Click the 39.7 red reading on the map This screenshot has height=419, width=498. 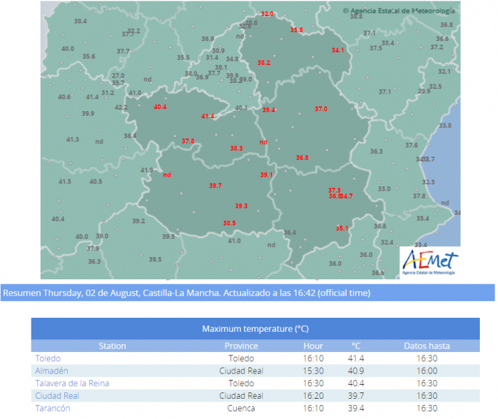pyautogui.click(x=215, y=186)
